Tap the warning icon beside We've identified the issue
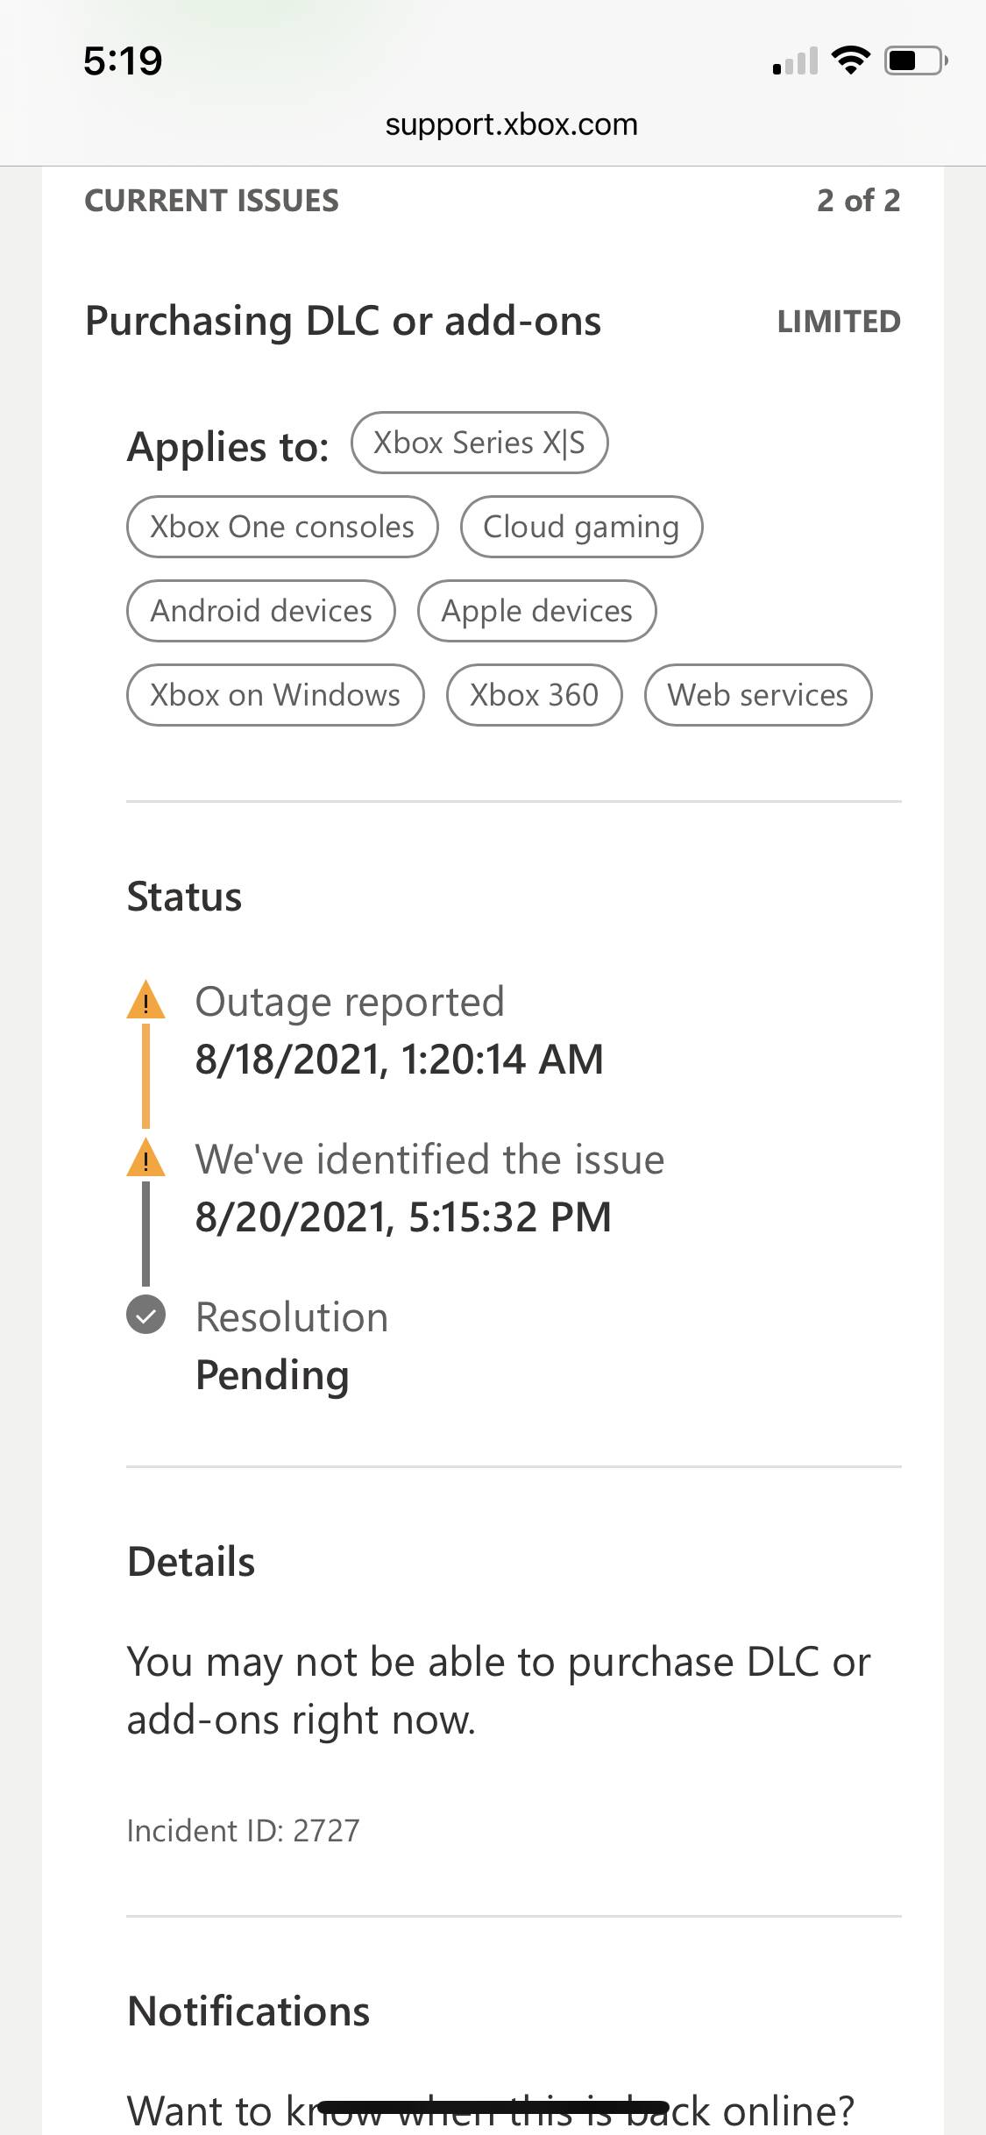The image size is (986, 2135). coord(145,1159)
